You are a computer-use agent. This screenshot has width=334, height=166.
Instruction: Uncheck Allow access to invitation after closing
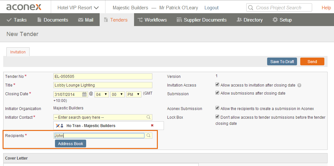point(217,84)
